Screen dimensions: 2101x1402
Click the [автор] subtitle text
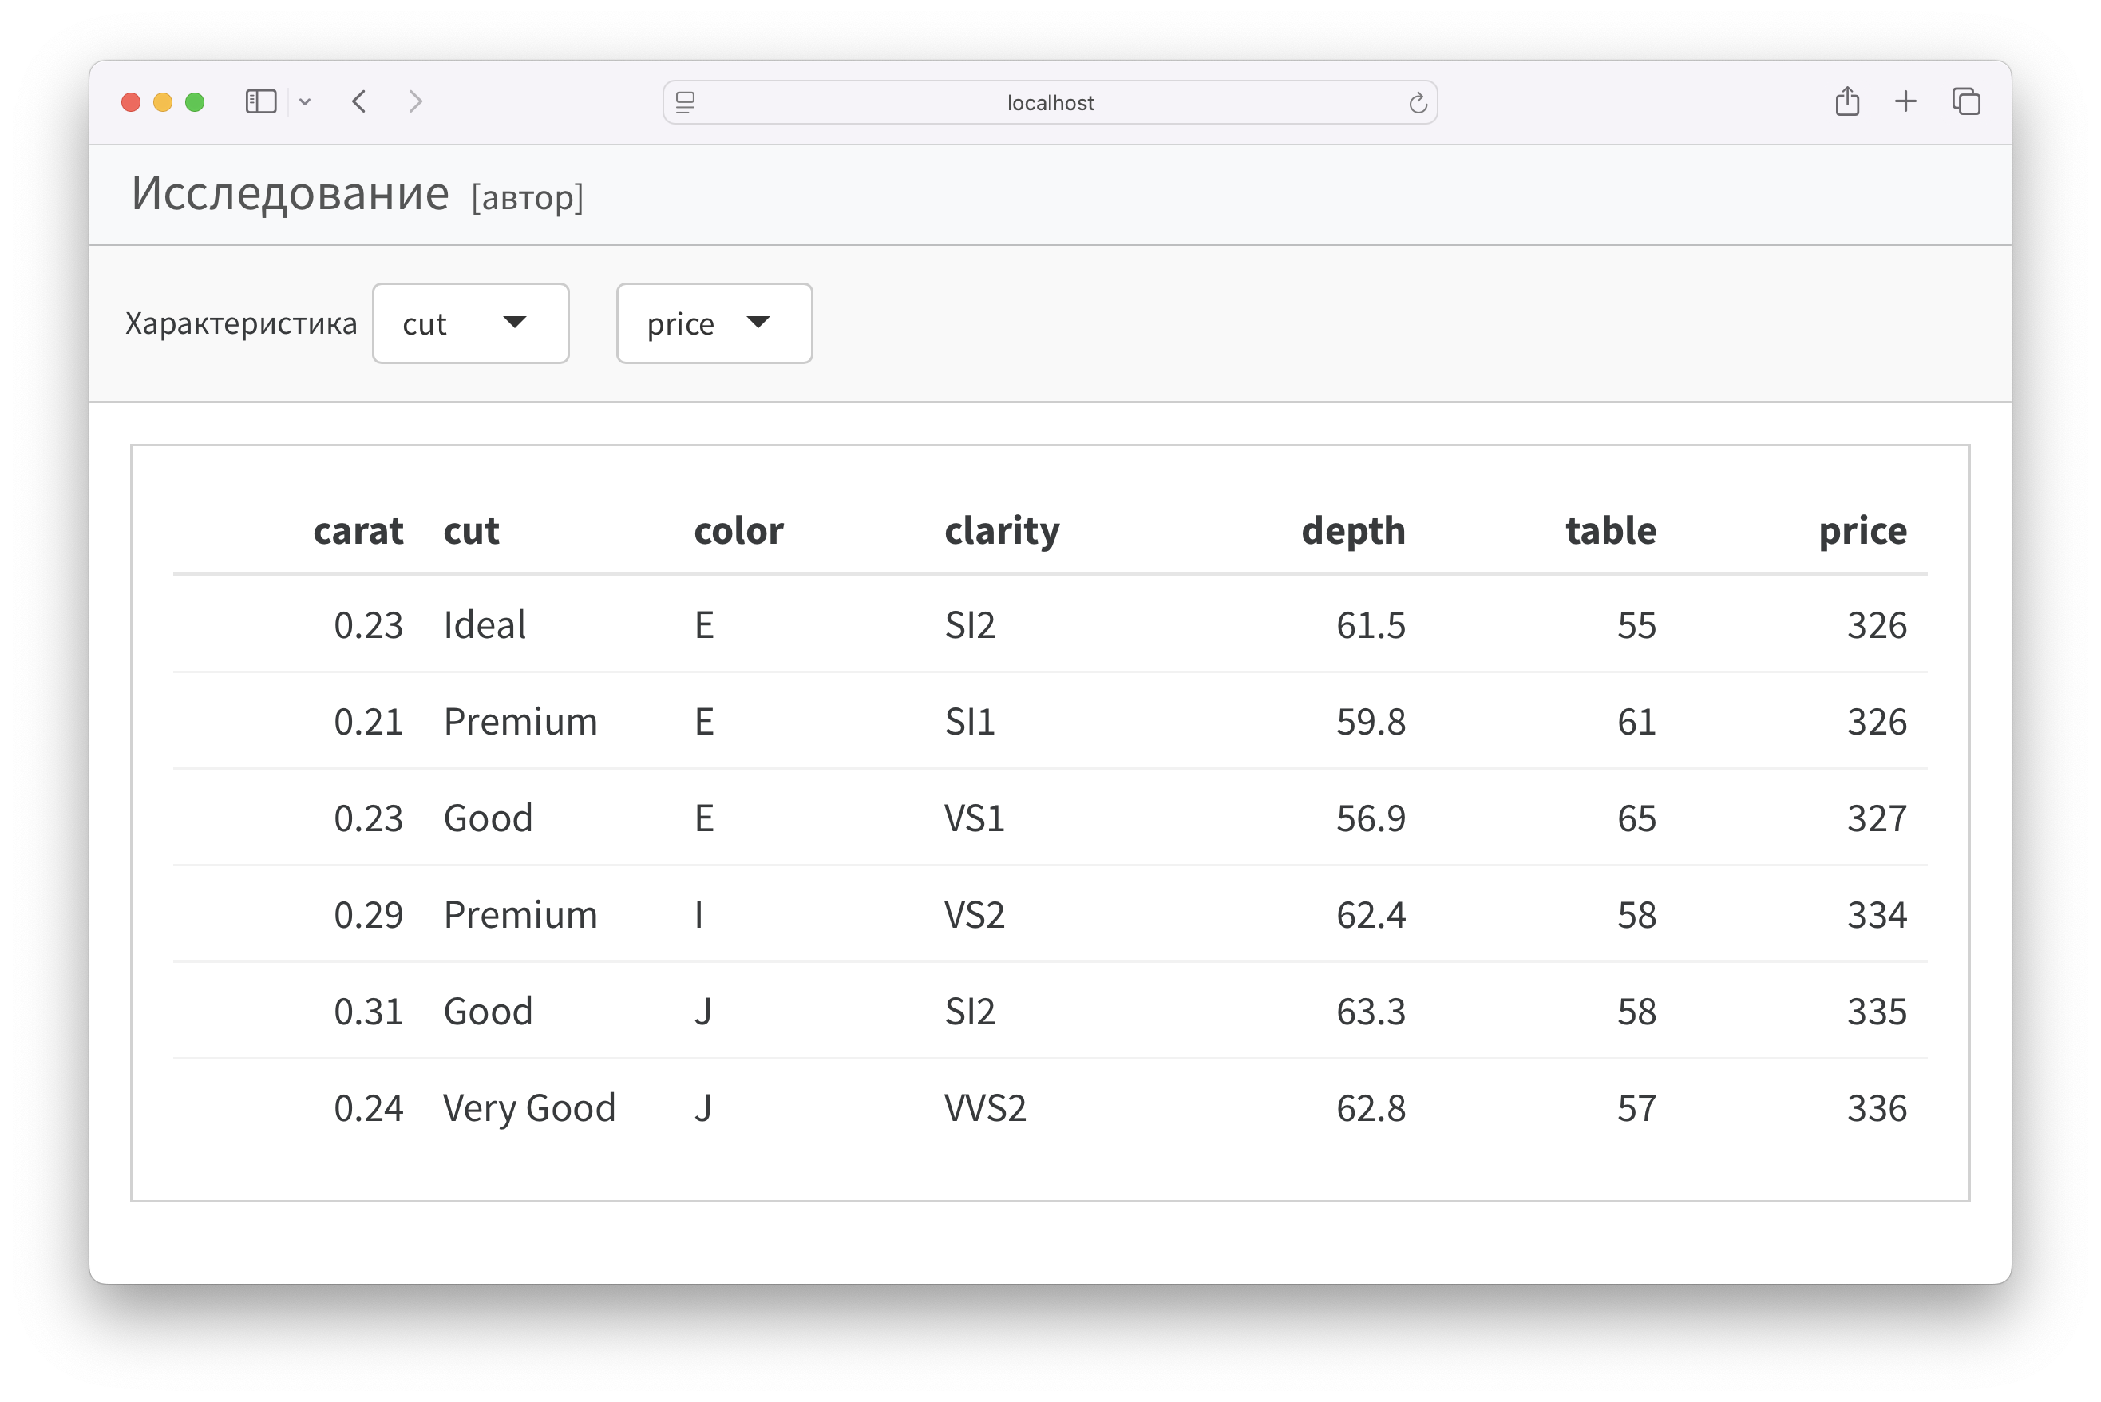click(528, 197)
